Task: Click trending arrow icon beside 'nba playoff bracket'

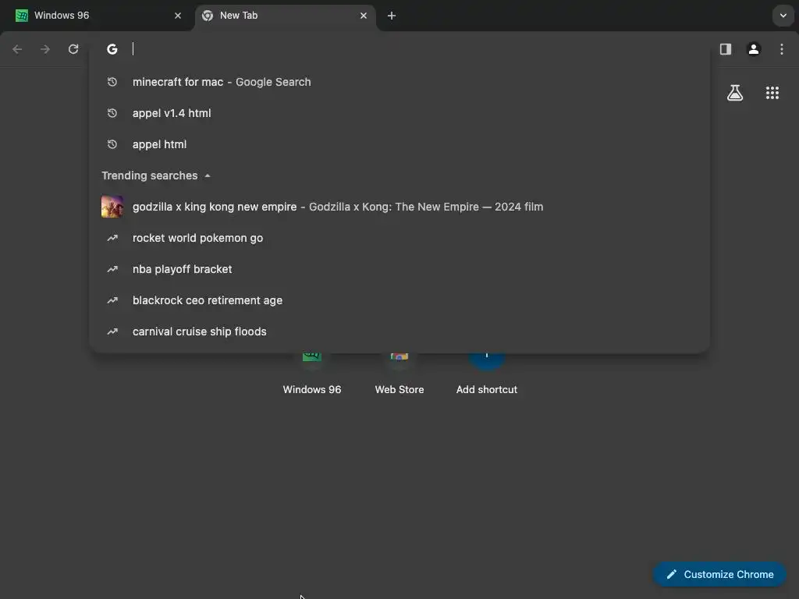Action: coord(112,269)
